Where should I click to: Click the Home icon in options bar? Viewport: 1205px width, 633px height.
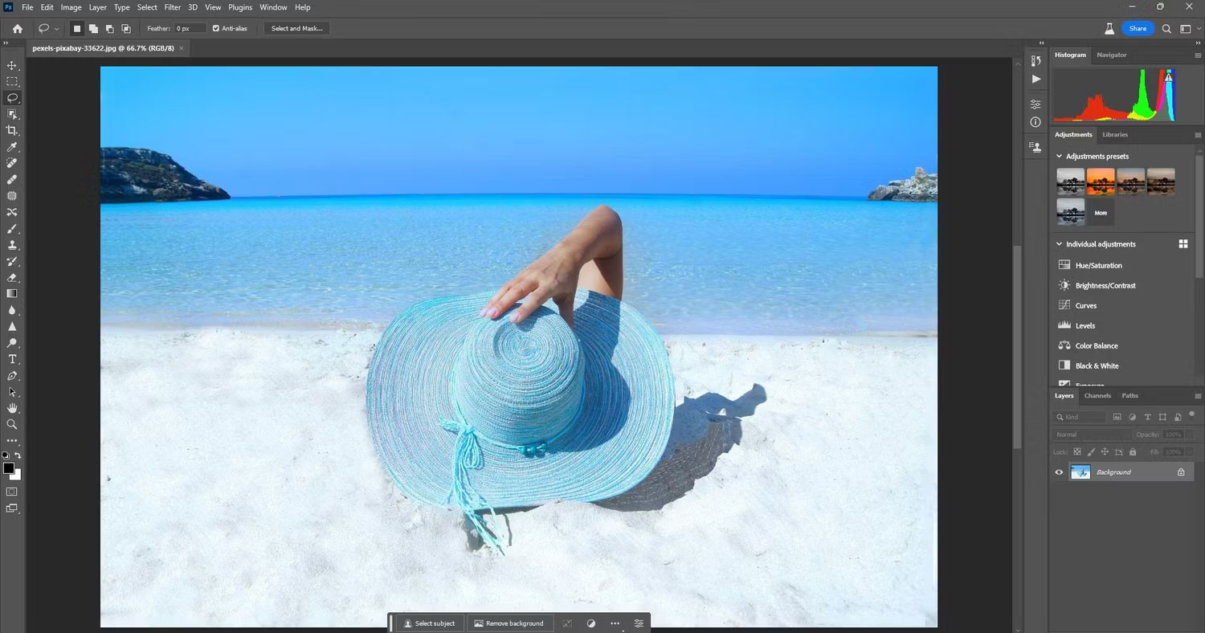pyautogui.click(x=18, y=29)
